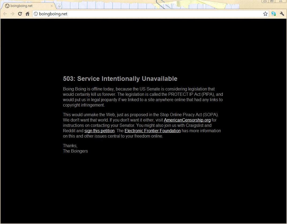Click the globe site-info icon in address bar
Screen dimensions: 287x224
36,14
